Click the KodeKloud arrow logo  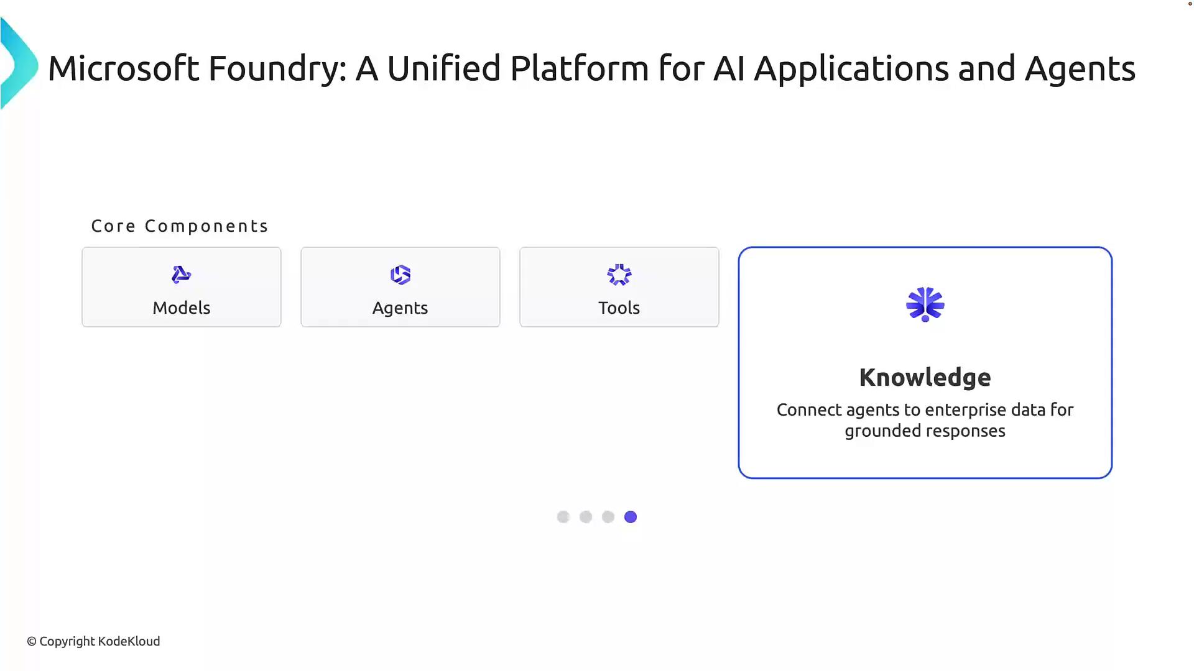tap(19, 63)
